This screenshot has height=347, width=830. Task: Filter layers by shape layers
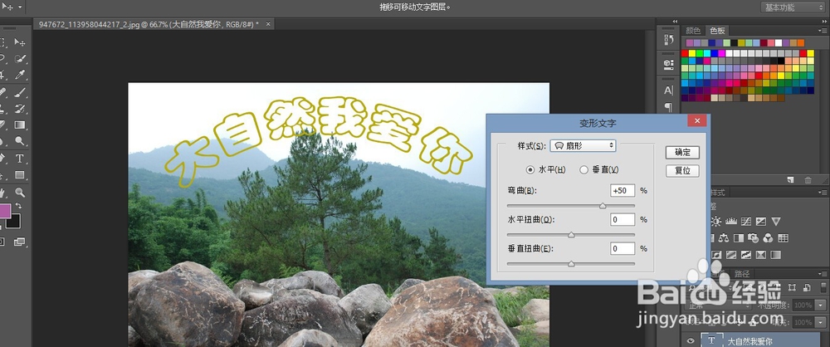point(792,288)
